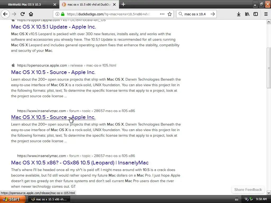
Task: Click the second system tray icon
Action: coord(251,199)
